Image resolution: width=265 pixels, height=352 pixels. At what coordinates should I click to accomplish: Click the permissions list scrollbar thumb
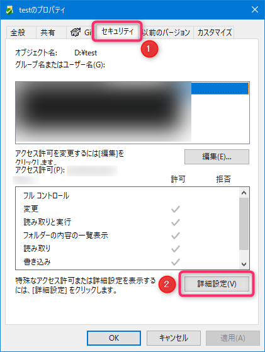244,224
